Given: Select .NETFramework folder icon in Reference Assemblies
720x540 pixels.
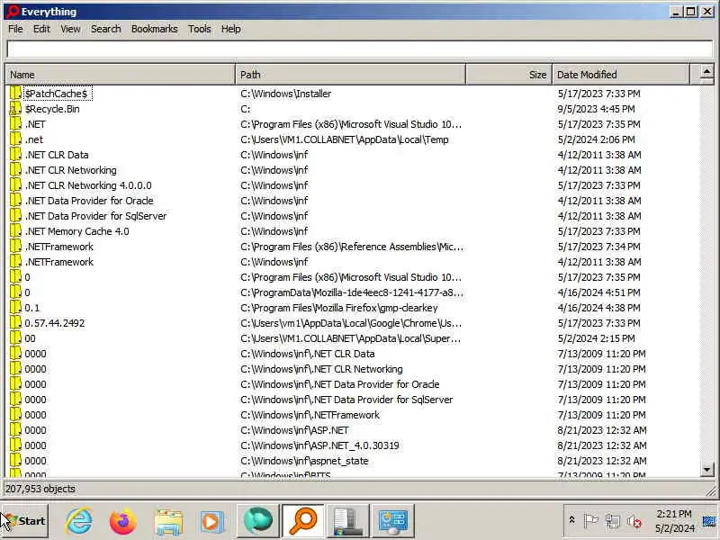Looking at the screenshot, I should 15,247.
